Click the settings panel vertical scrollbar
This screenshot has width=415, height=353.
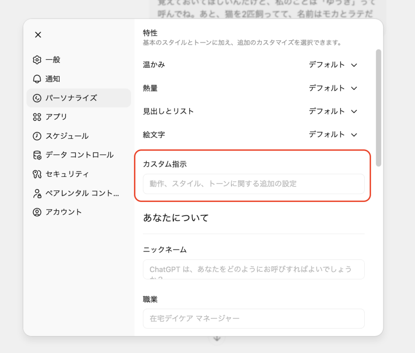tap(379, 108)
